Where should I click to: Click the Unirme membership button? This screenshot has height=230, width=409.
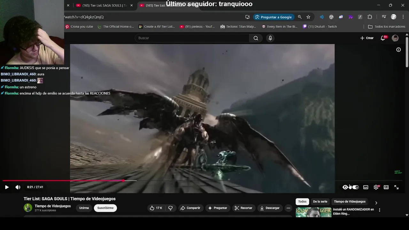84,208
